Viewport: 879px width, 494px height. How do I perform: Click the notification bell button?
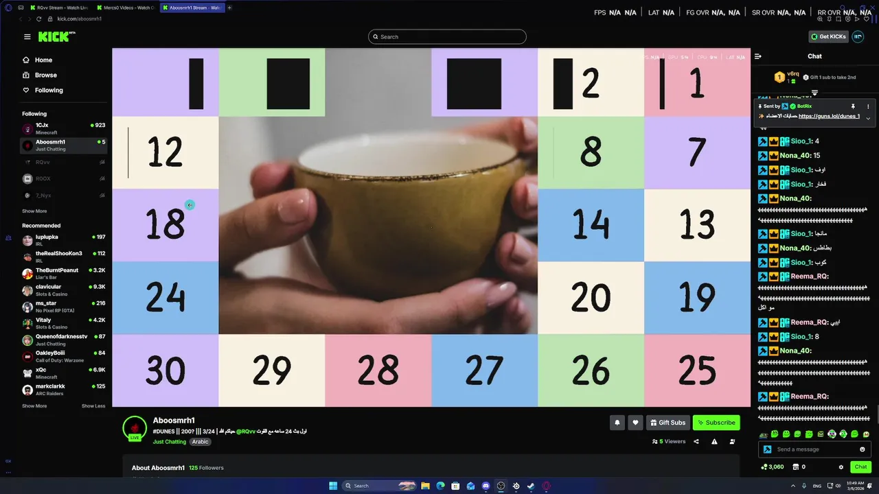point(617,423)
